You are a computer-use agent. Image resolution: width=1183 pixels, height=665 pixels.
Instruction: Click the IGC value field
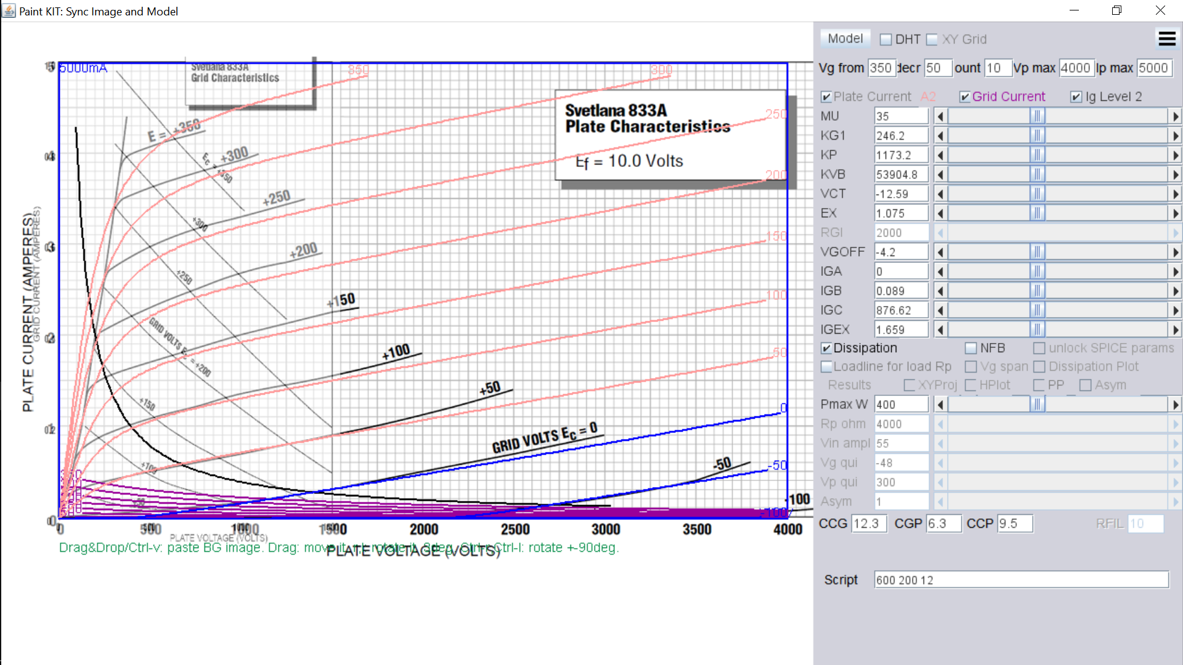click(901, 310)
